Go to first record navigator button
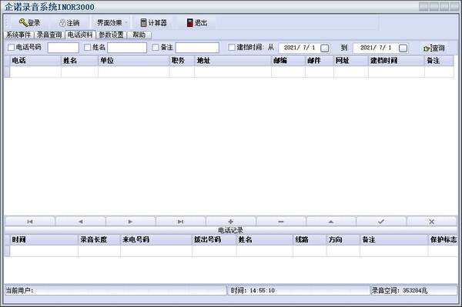This screenshot has height=307, width=462. point(30,222)
